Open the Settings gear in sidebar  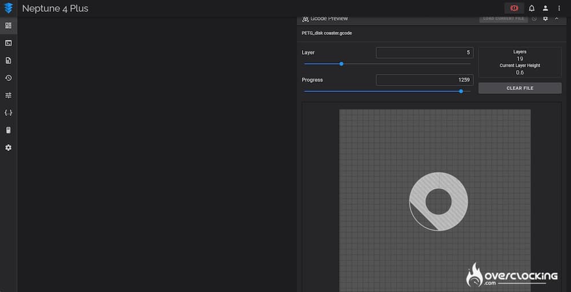coord(8,148)
